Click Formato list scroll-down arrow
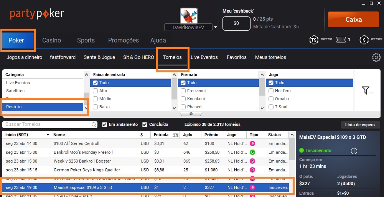The width and height of the screenshot is (384, 197). pyautogui.click(x=262, y=108)
